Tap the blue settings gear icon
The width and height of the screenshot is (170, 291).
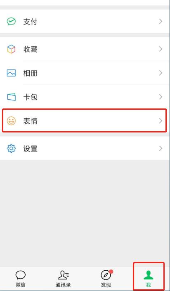pyautogui.click(x=11, y=149)
